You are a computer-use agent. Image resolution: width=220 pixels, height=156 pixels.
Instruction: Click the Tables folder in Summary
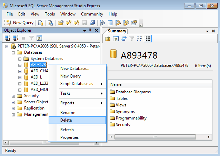[x=119, y=98]
